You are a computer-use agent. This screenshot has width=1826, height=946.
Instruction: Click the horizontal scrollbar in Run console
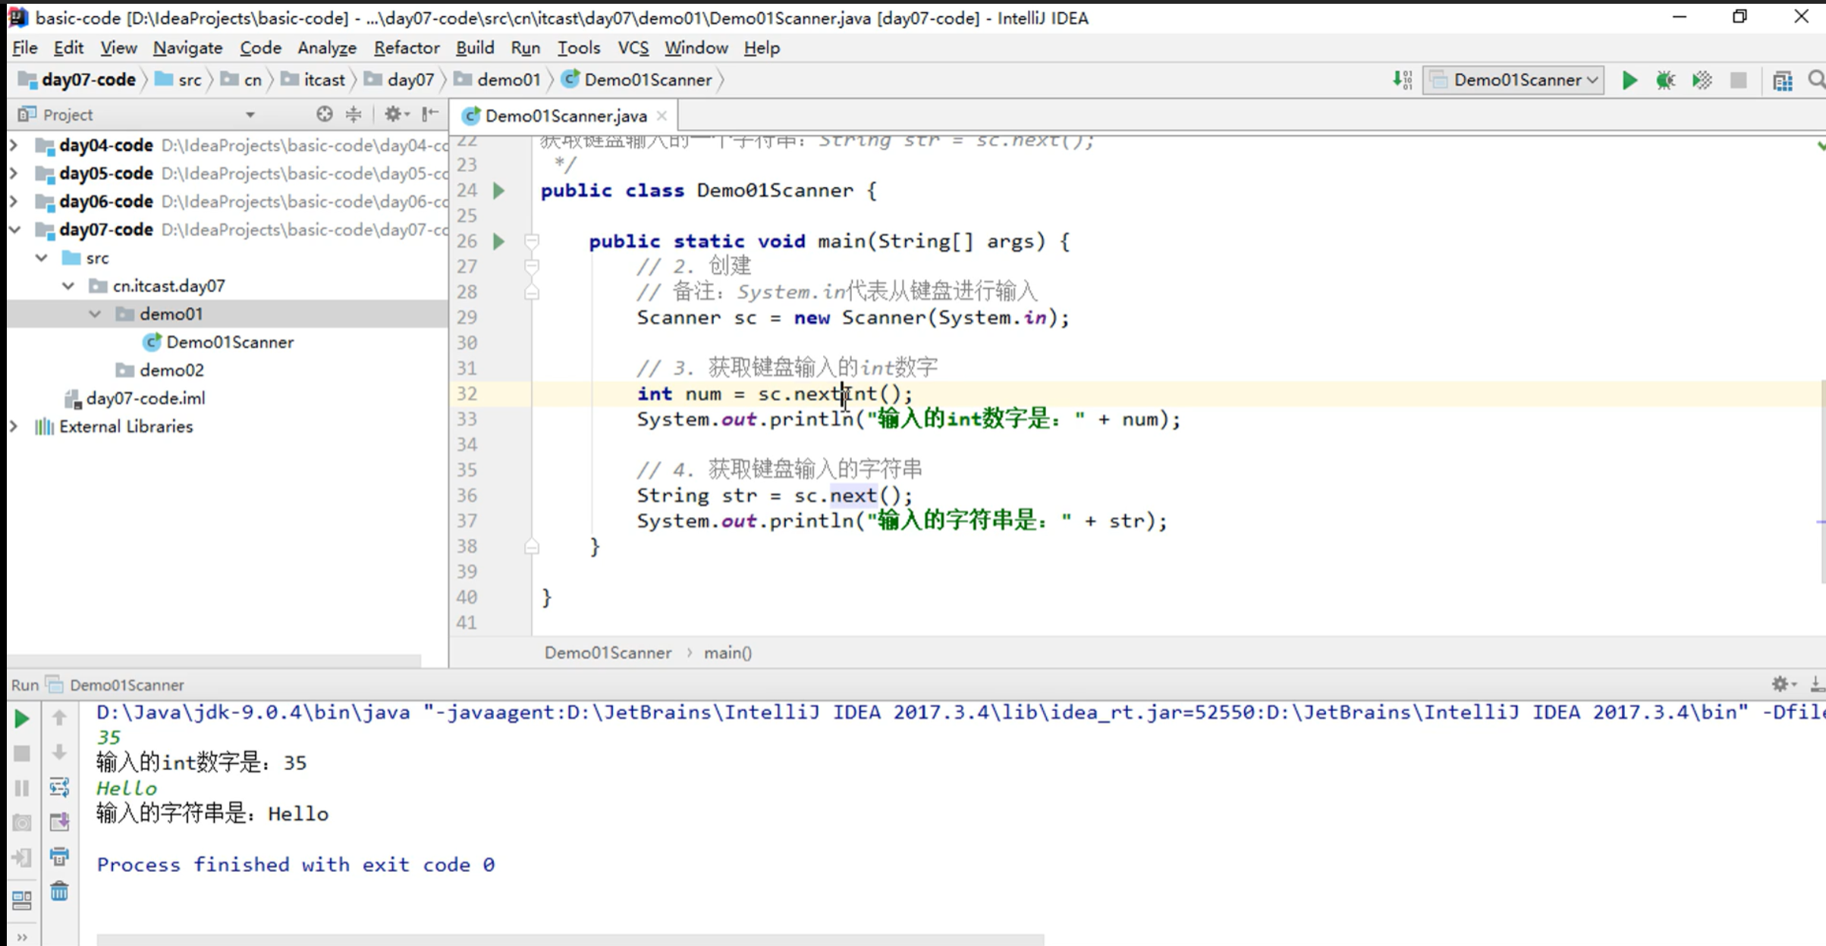569,939
